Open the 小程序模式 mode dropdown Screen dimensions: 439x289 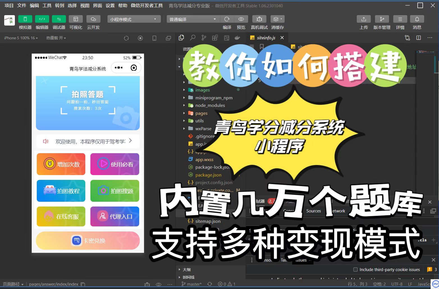pyautogui.click(x=134, y=19)
